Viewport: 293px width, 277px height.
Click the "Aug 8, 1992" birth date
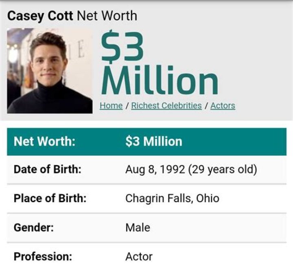155,169
